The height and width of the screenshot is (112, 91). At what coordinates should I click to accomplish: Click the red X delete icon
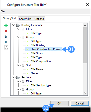coord(6,31)
